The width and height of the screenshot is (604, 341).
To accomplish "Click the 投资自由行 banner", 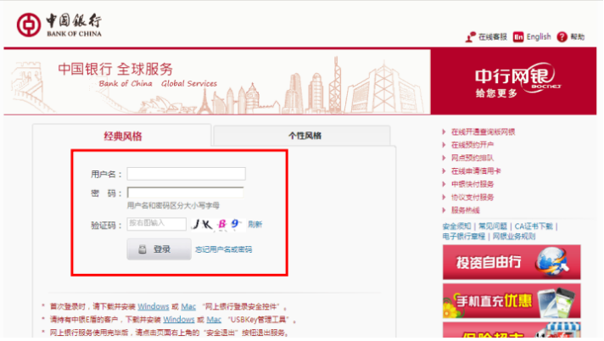I will 512,262.
